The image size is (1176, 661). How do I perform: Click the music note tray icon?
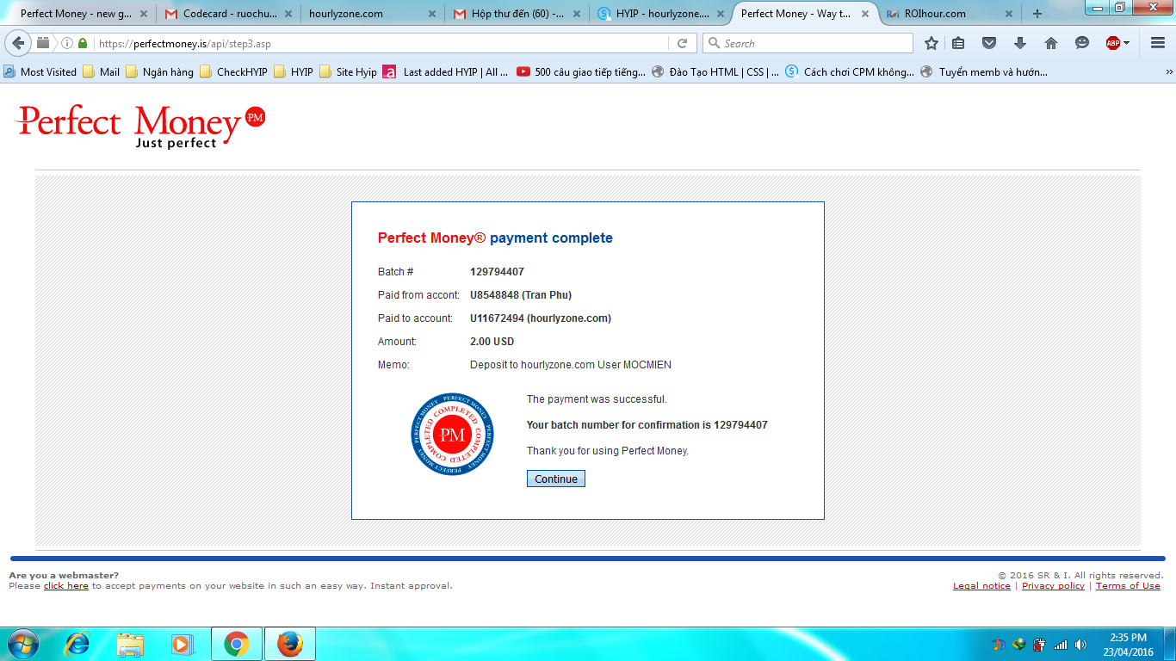(x=999, y=645)
